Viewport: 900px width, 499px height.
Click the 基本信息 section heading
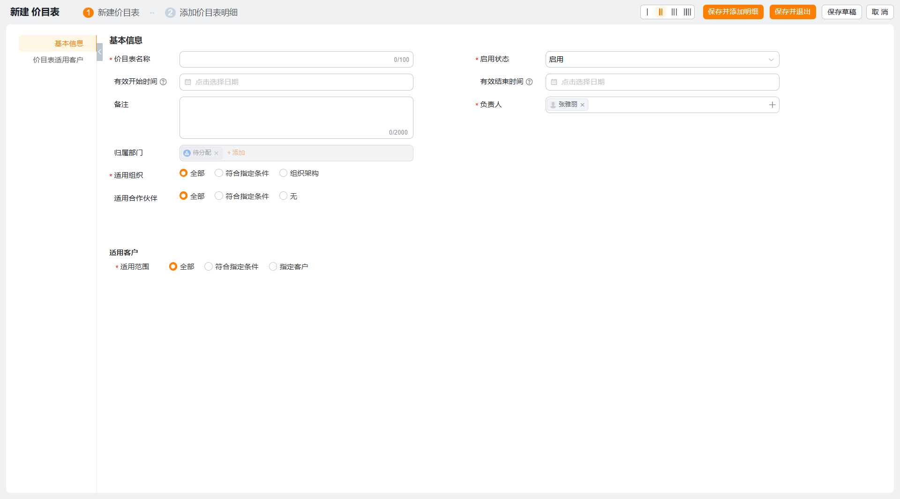coord(126,41)
